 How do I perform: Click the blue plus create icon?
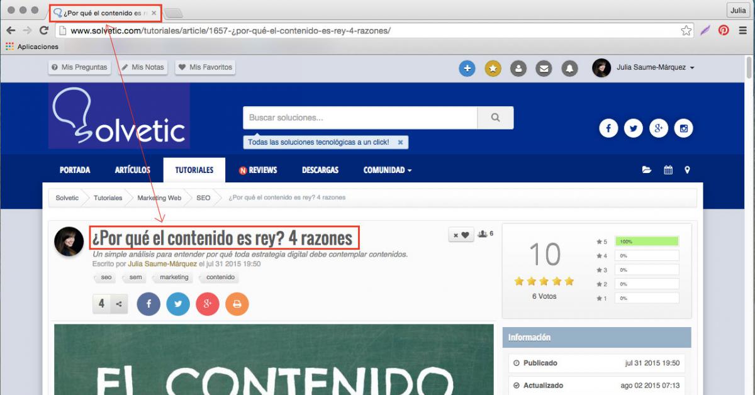pos(467,68)
